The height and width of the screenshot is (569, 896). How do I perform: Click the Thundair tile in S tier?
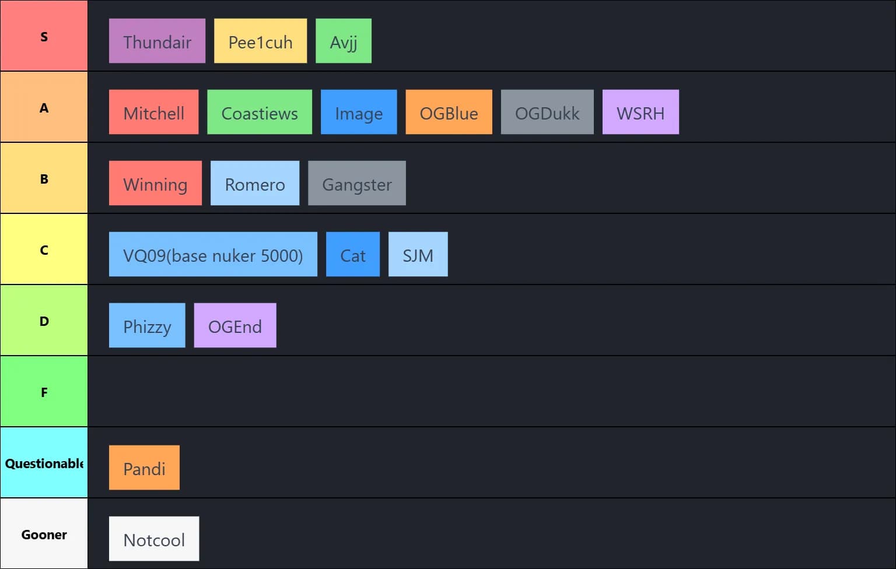tap(157, 41)
